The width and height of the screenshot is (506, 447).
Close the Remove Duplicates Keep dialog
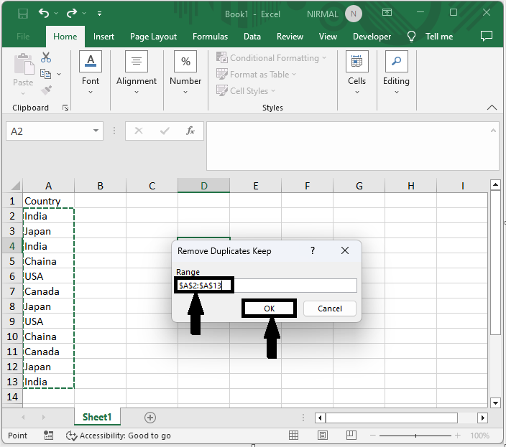345,250
